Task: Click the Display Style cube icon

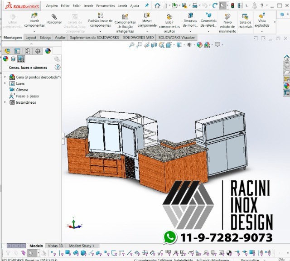Action: point(179,45)
